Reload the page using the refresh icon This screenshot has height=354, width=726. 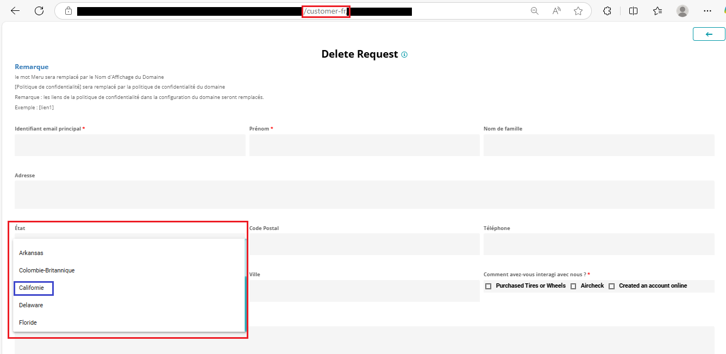point(39,11)
